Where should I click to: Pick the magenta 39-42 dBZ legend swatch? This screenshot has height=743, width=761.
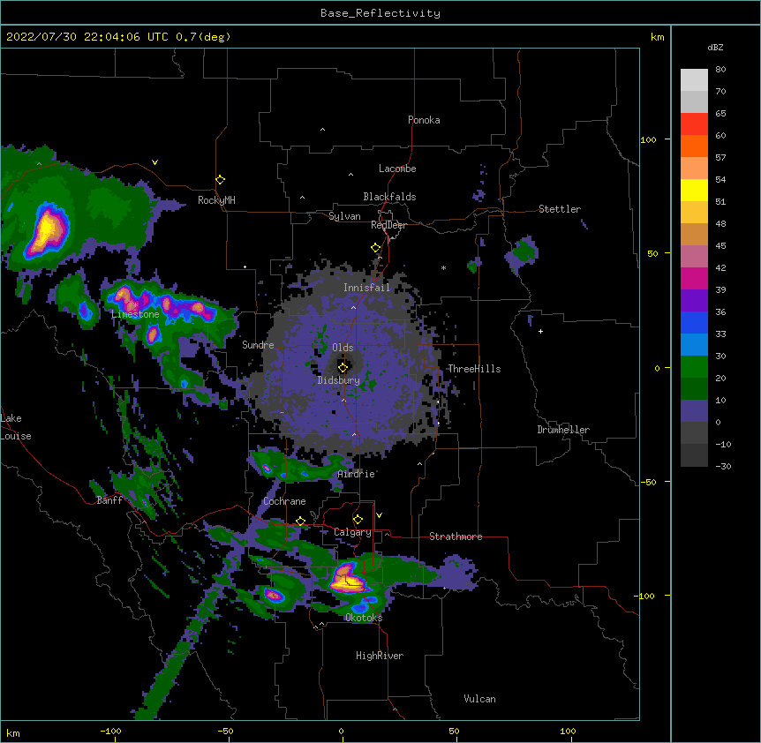[x=694, y=278]
